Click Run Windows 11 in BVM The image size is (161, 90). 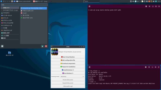point(68,73)
